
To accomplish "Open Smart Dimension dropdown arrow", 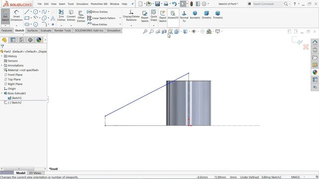I will point(16,26).
